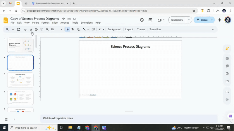Open the Fit zoom dropdown

(x=56, y=29)
